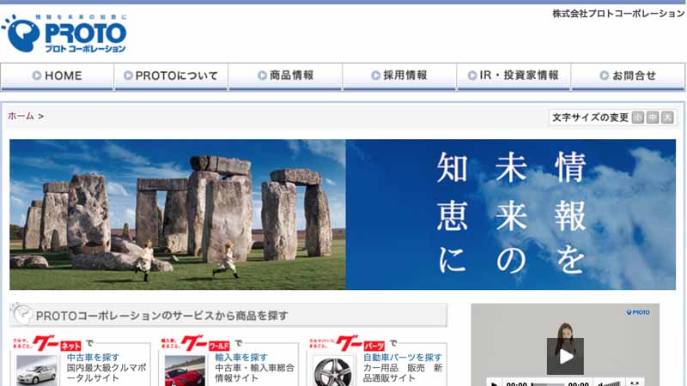Viewport: 687px width, 386px height.
Task: Click the 文字サイズの変更 label
Action: 590,118
